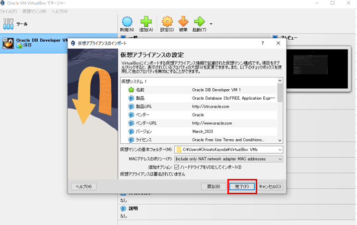Screen dimensions: 357x225
Task: Open Settings (設定) gear icon
Action: (x=167, y=22)
